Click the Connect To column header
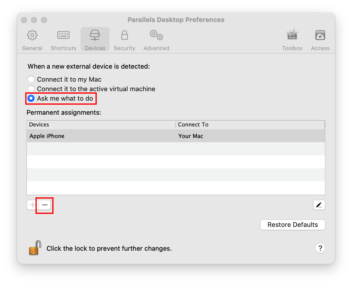This screenshot has height=285, width=352. (193, 124)
